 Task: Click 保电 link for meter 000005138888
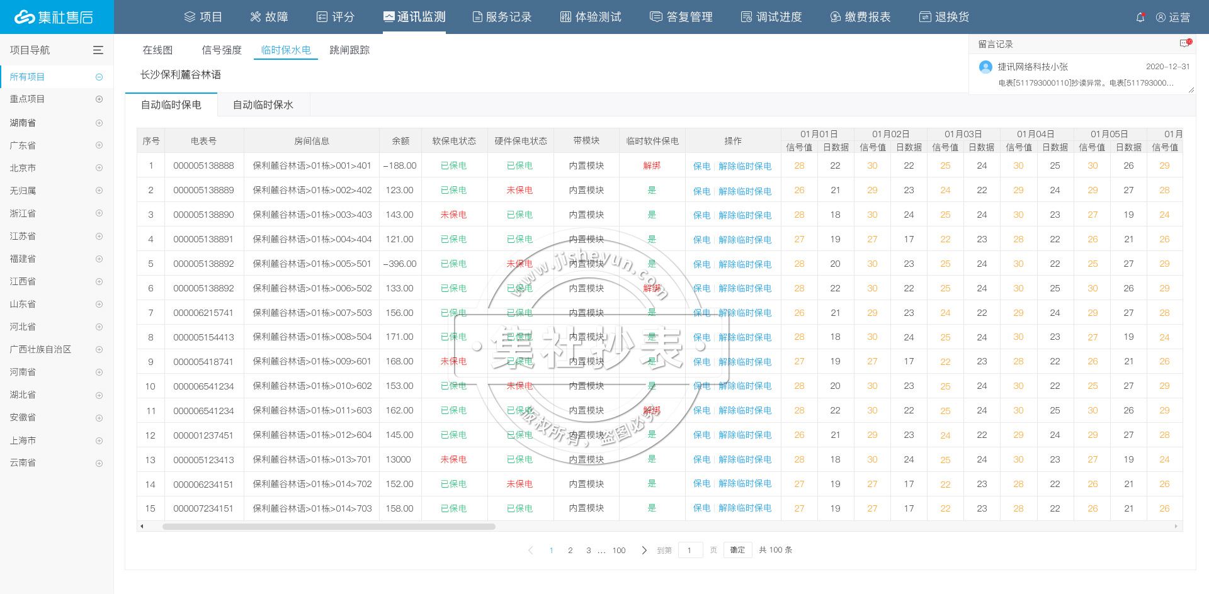tap(701, 165)
